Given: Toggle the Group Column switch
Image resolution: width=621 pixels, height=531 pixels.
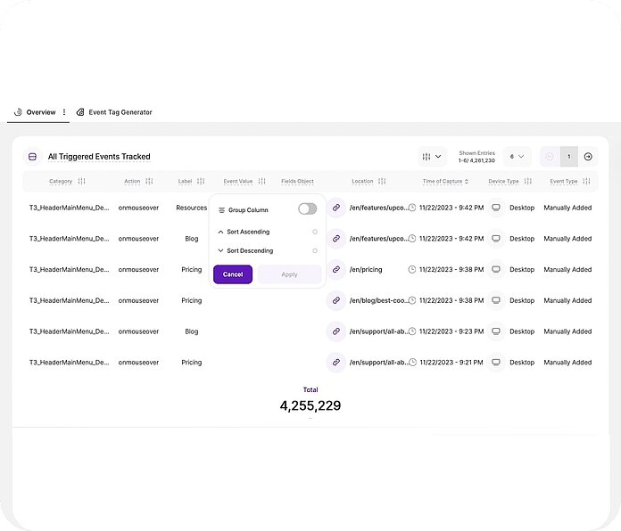Looking at the screenshot, I should [307, 208].
